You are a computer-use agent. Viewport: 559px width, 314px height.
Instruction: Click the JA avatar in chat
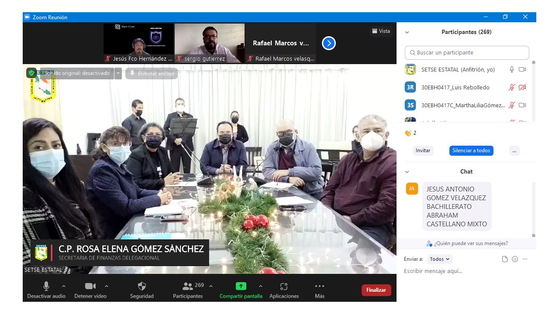(x=412, y=188)
